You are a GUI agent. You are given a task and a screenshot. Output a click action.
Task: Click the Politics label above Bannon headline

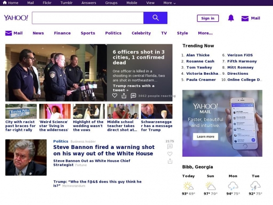[x=61, y=141]
